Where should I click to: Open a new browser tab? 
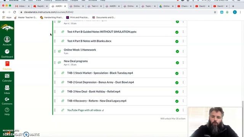coord(233,6)
